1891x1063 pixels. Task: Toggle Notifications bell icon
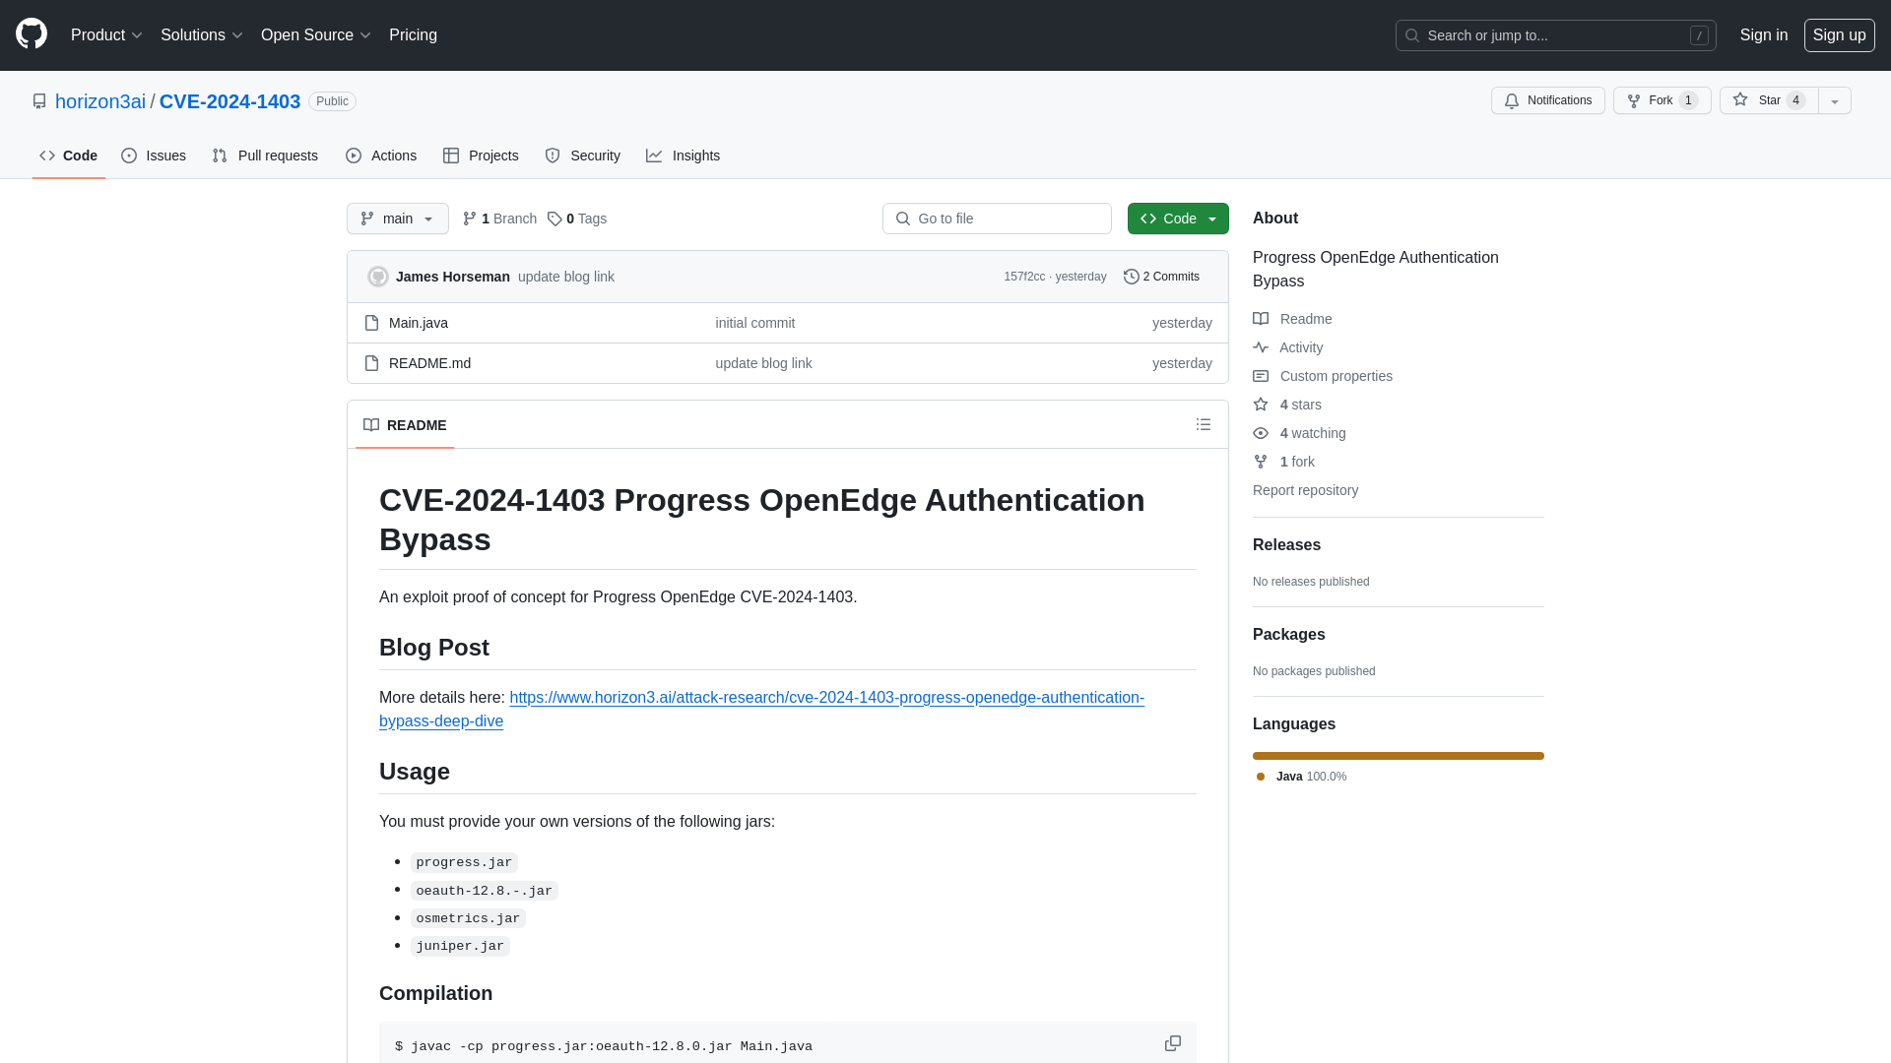point(1512,100)
